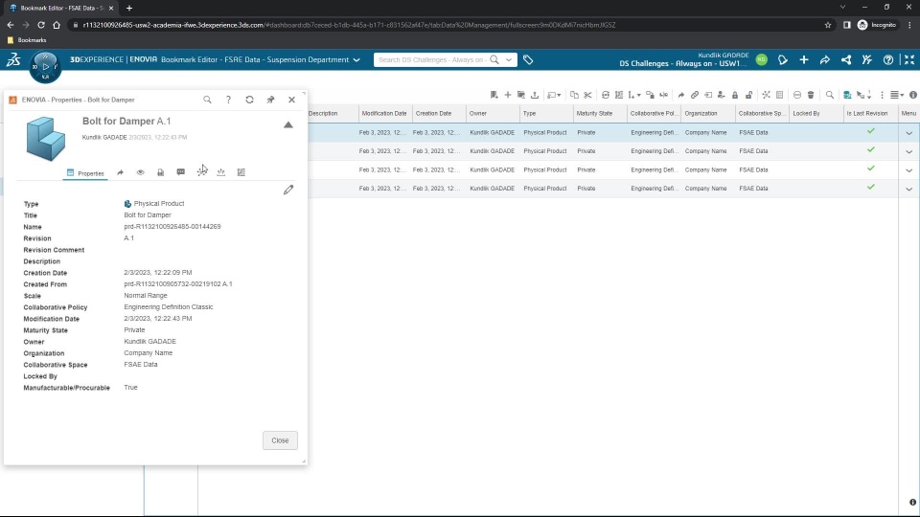Select the Properties tab
920x517 pixels.
click(x=85, y=173)
